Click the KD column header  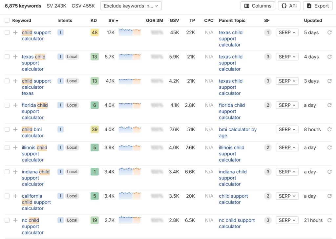click(x=94, y=20)
